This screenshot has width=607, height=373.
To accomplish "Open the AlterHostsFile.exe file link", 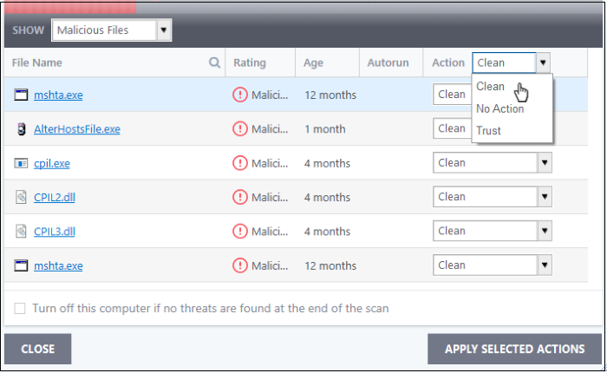I will coord(77,129).
